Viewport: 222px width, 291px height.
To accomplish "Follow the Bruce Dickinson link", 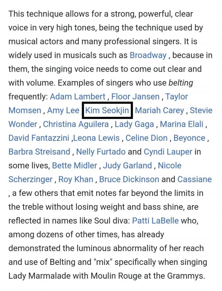I will pyautogui.click(x=129, y=179).
